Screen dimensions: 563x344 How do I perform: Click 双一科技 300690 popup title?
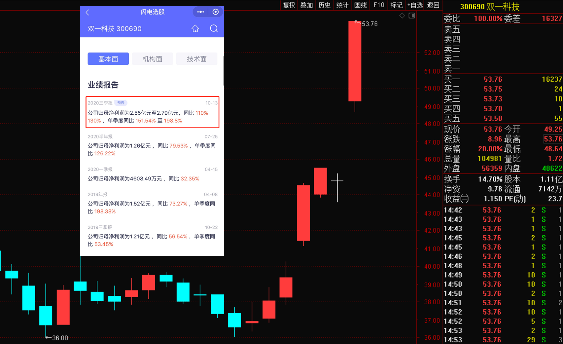click(115, 29)
